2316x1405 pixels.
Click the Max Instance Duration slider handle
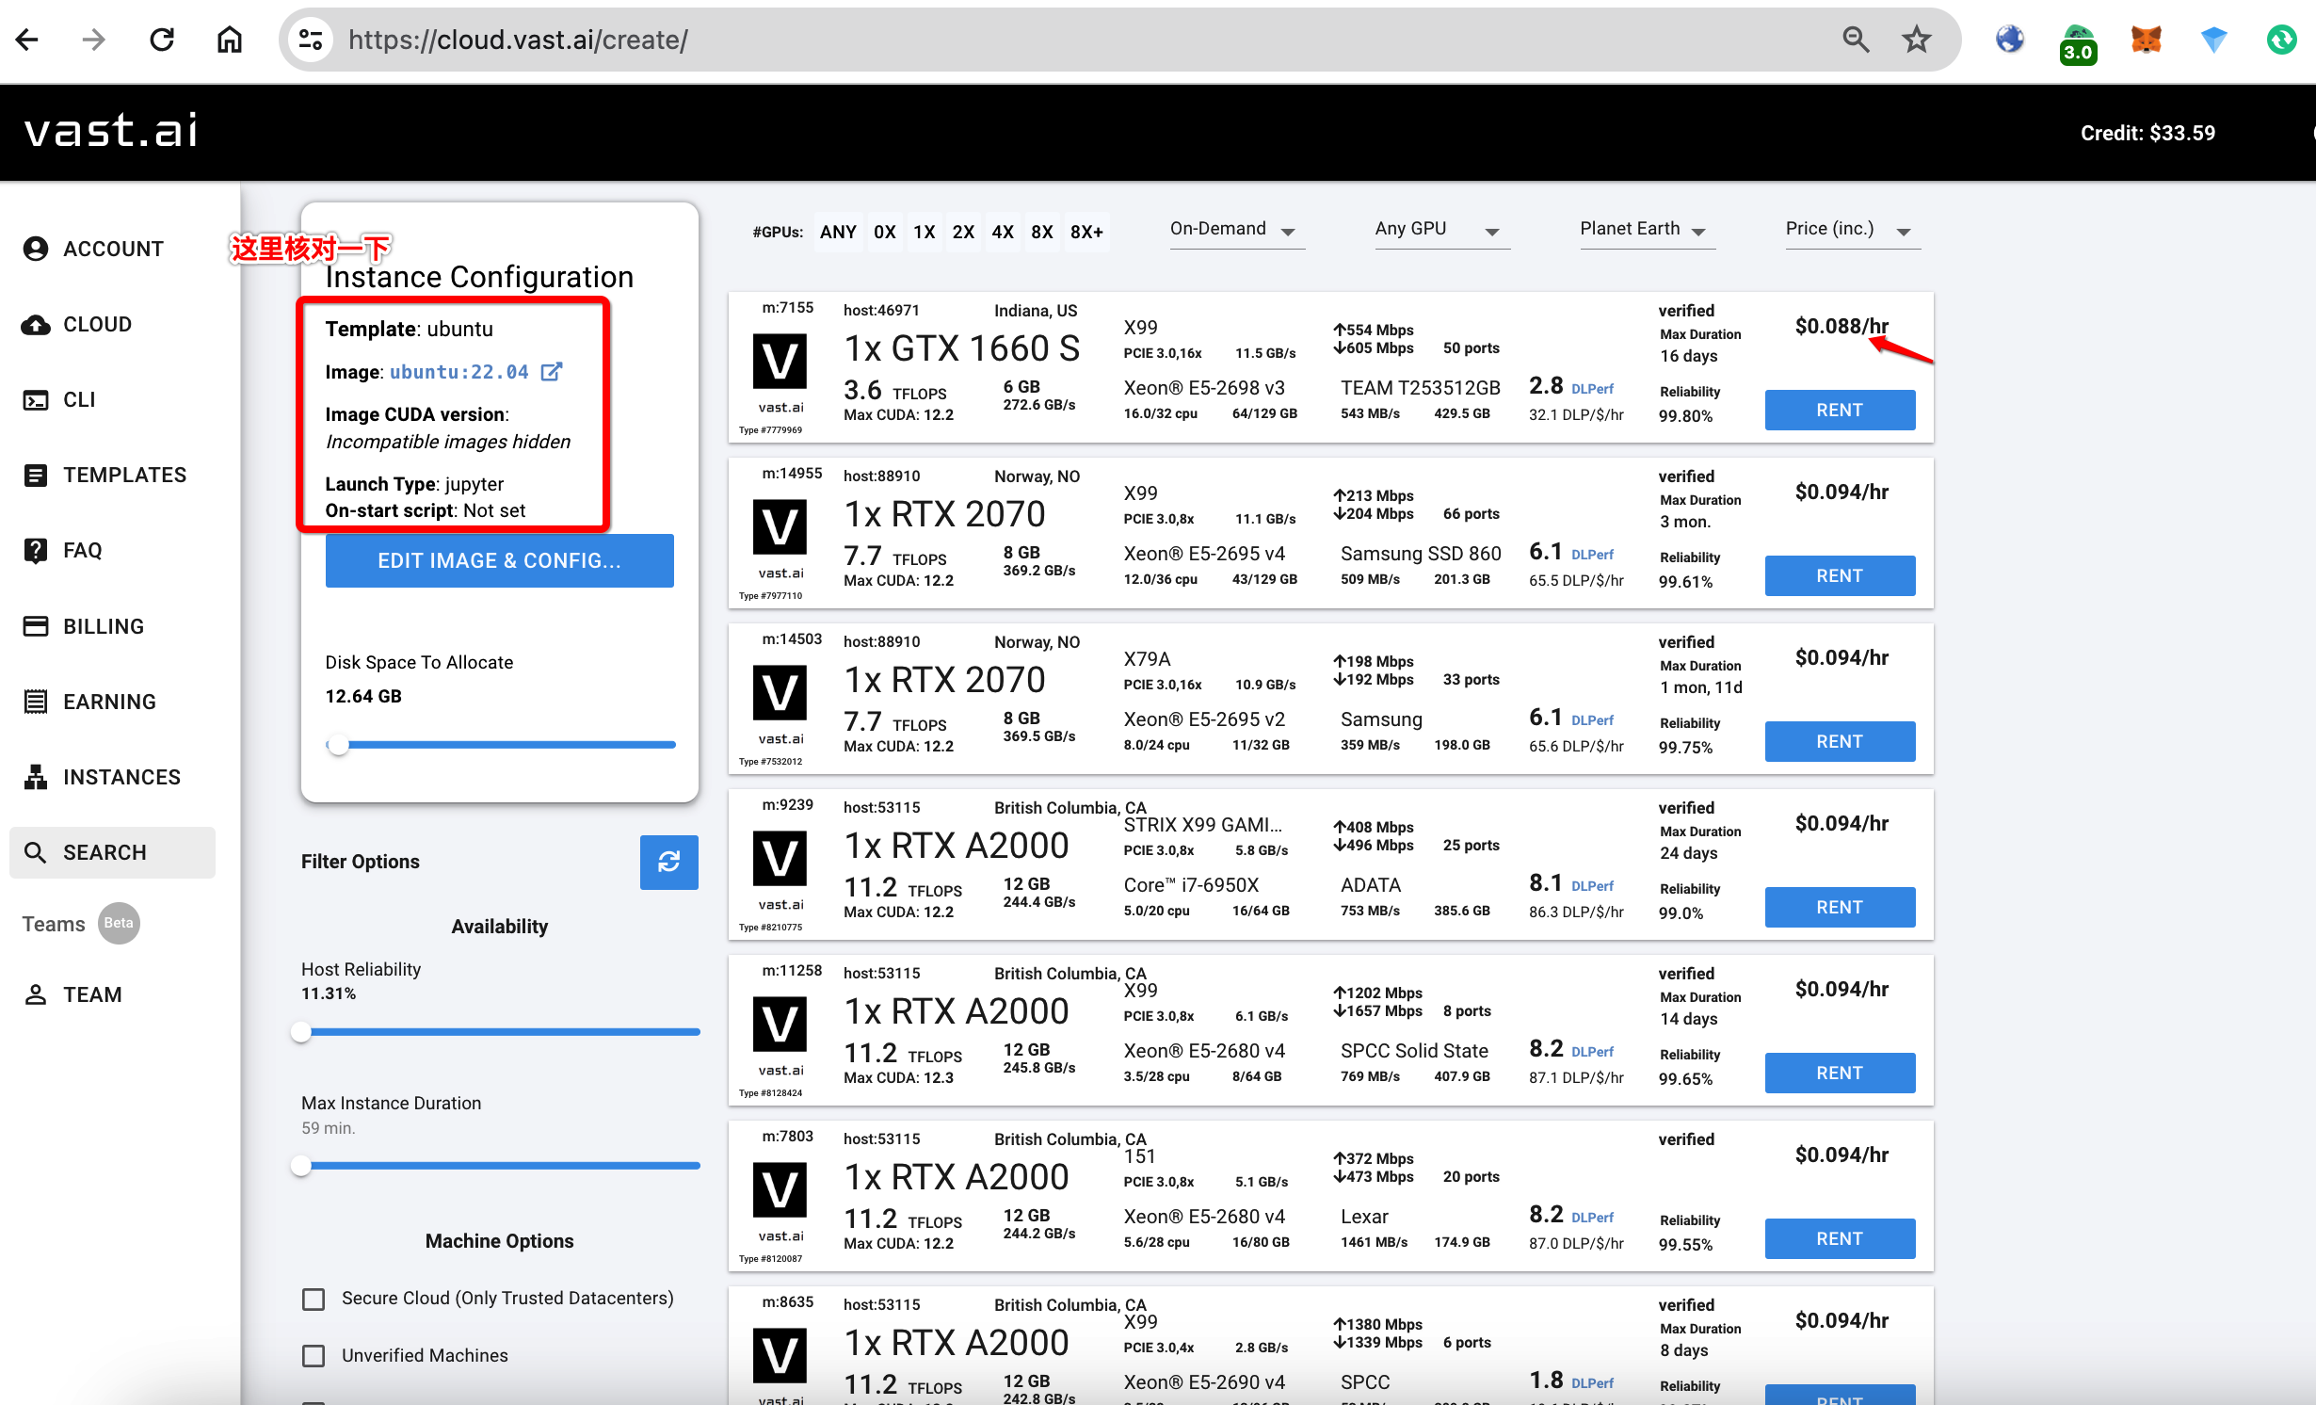click(301, 1166)
